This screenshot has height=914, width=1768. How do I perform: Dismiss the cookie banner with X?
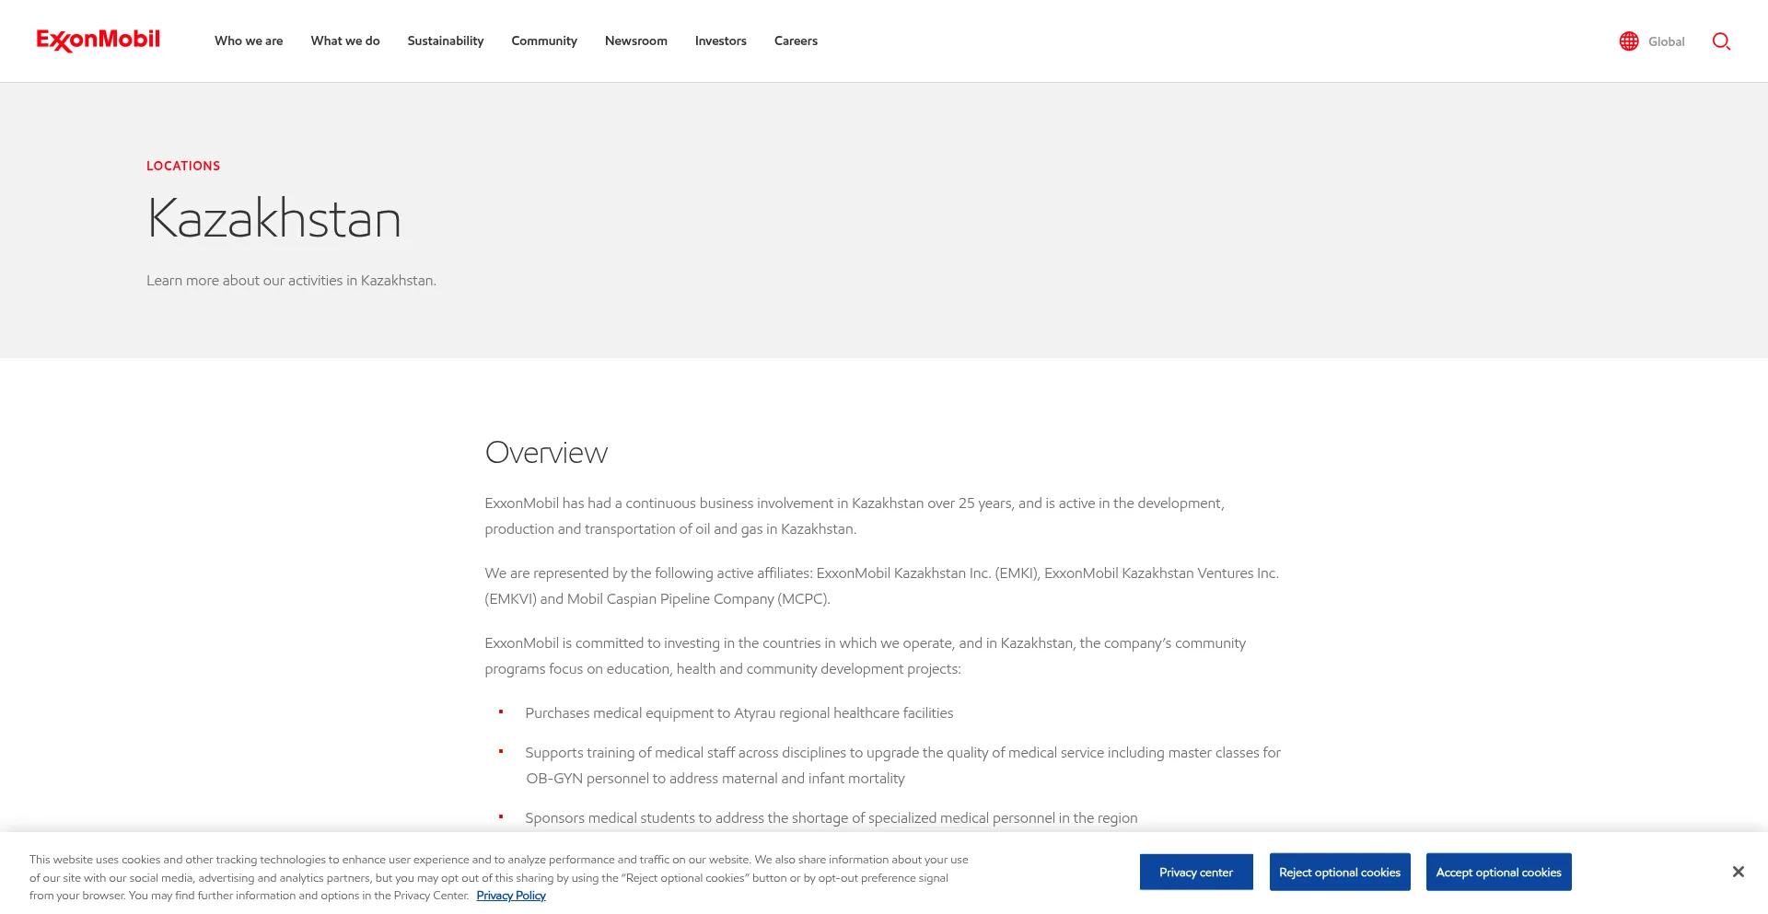pyautogui.click(x=1738, y=872)
